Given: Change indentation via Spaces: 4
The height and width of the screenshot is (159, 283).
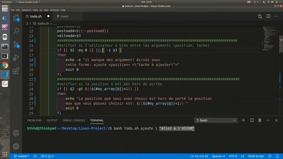Looking at the screenshot, I should click(218, 156).
